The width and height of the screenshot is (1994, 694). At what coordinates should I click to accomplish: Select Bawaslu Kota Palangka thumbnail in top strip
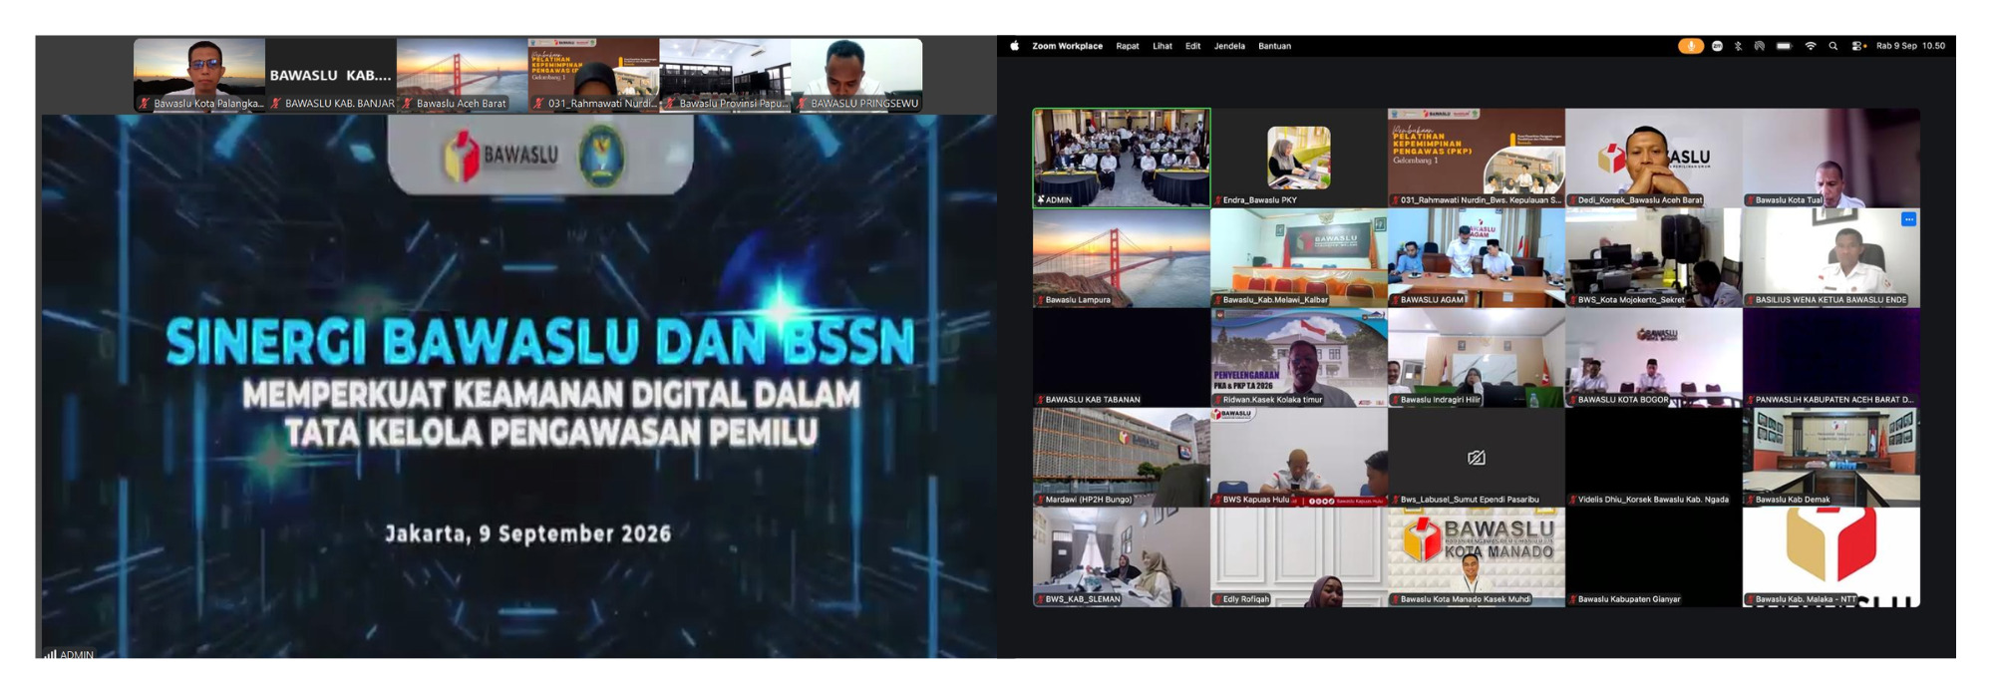pos(199,75)
